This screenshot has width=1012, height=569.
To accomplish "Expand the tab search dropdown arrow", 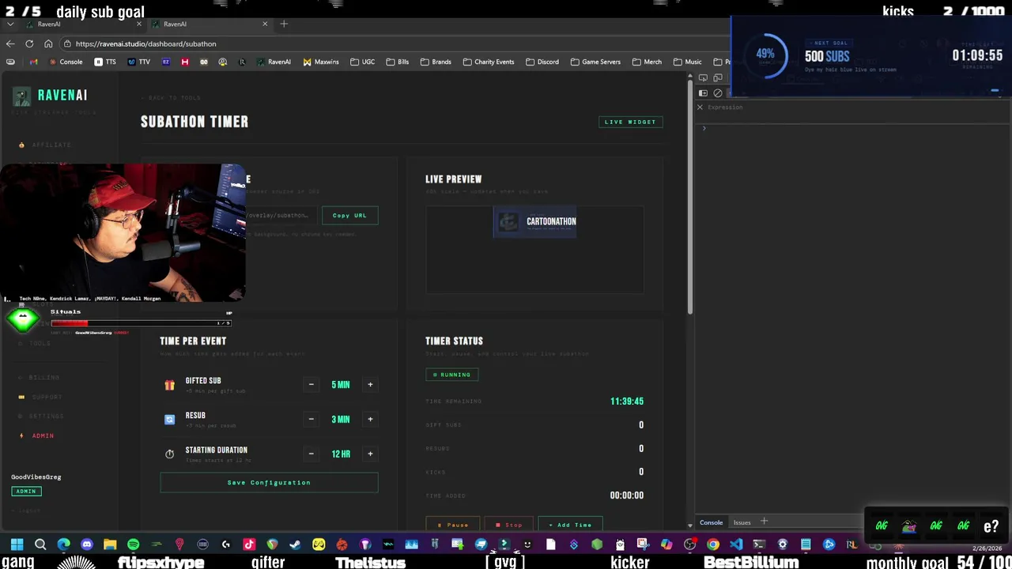I will pos(9,24).
